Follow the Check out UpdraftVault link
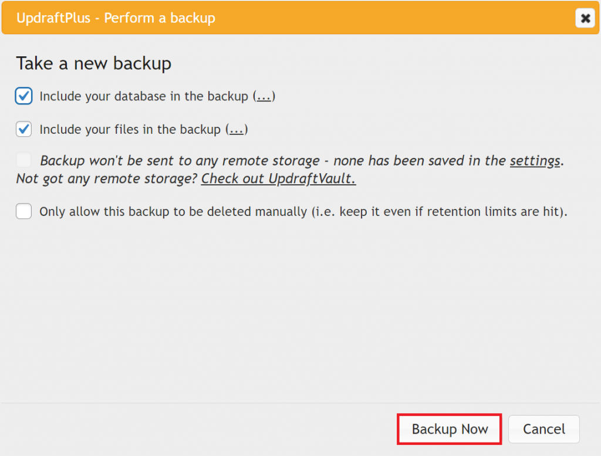 pos(278,178)
